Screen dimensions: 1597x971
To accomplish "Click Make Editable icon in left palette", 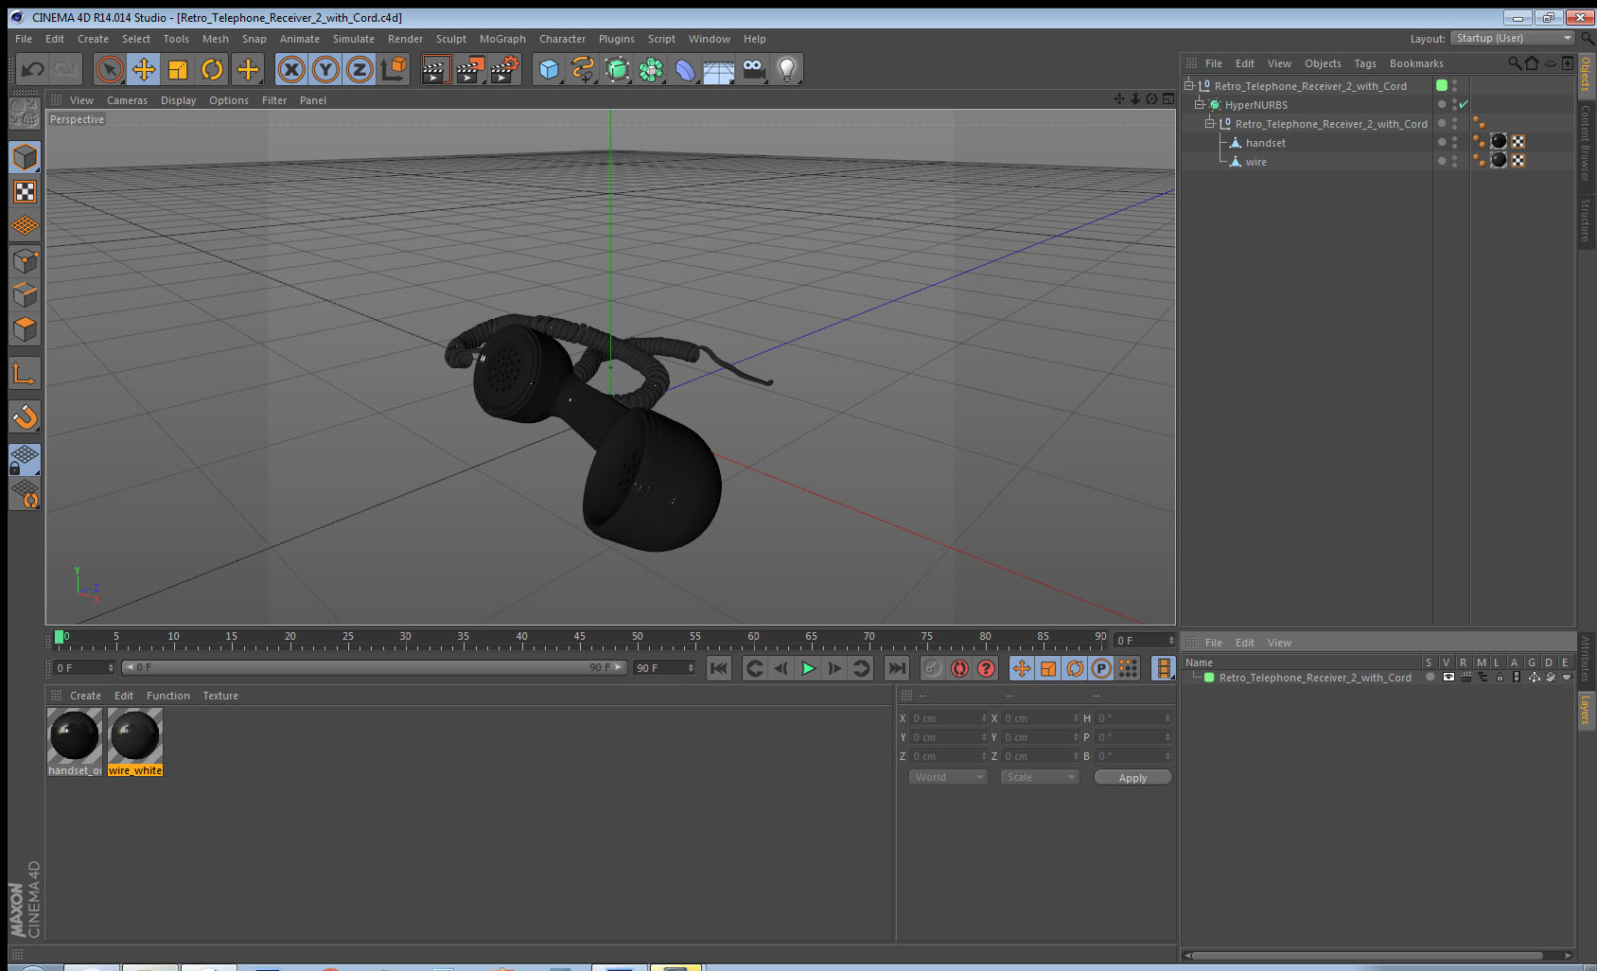I will point(25,114).
